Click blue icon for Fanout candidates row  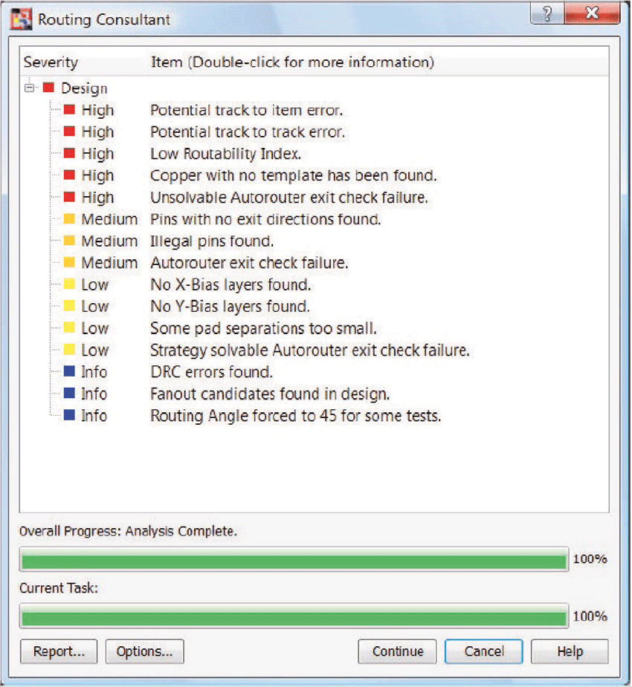click(x=69, y=393)
